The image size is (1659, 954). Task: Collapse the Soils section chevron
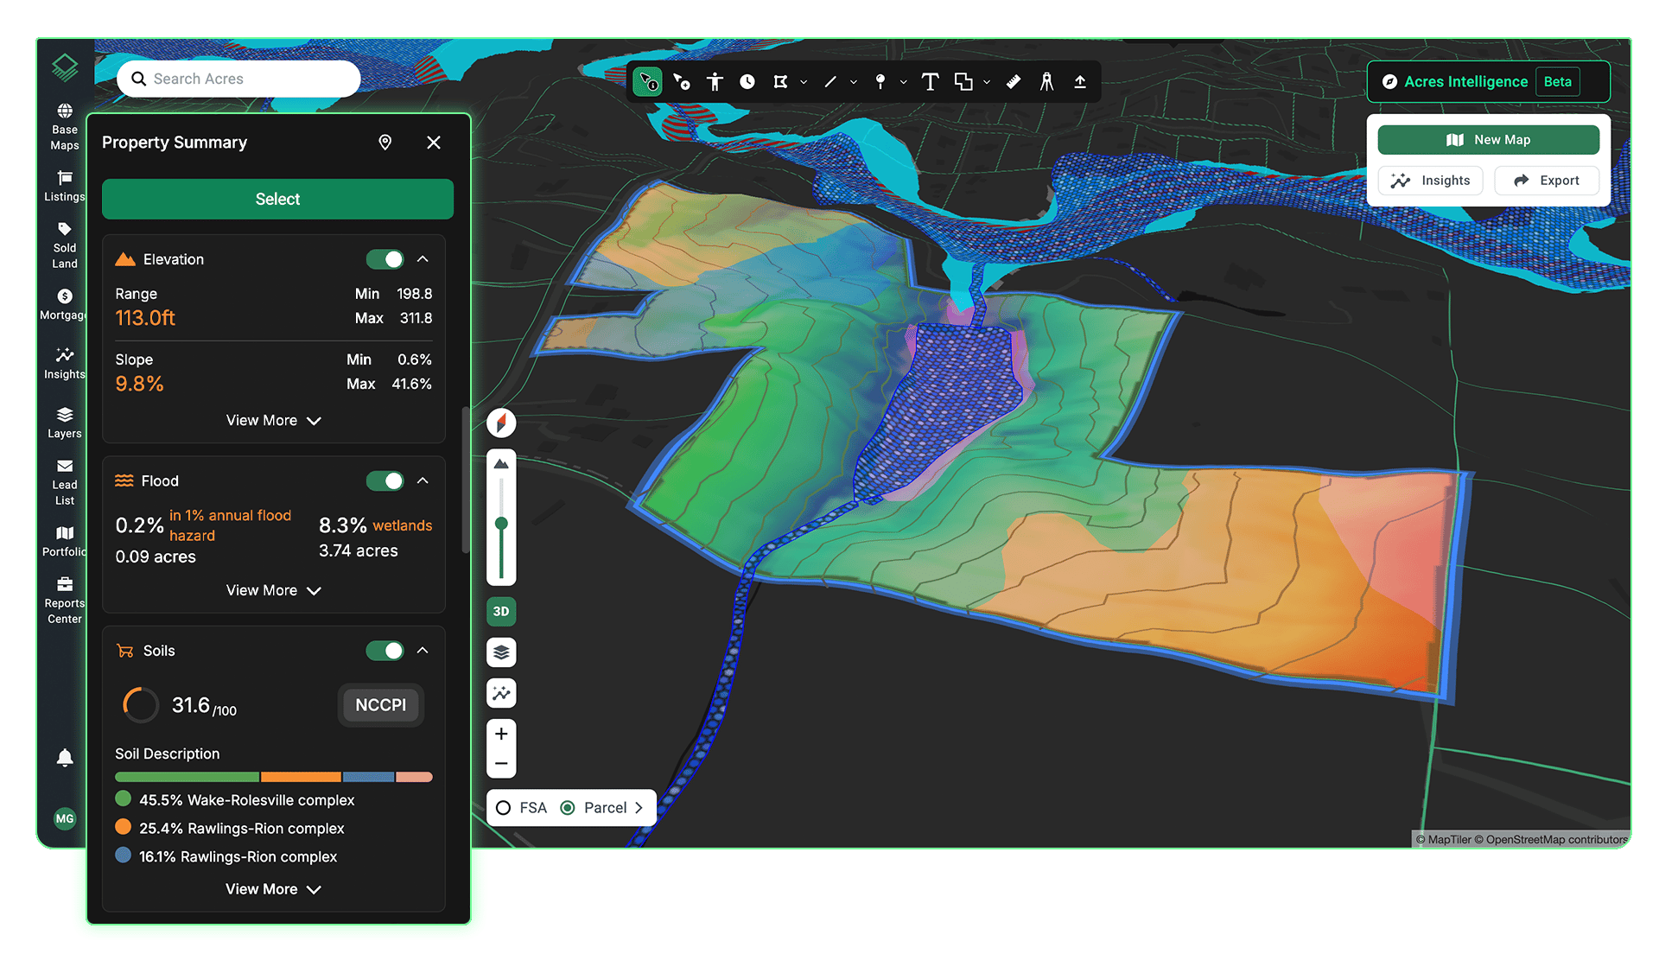423,651
